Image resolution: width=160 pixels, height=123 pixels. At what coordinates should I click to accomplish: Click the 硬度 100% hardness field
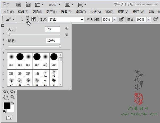pyautogui.click(x=53, y=41)
